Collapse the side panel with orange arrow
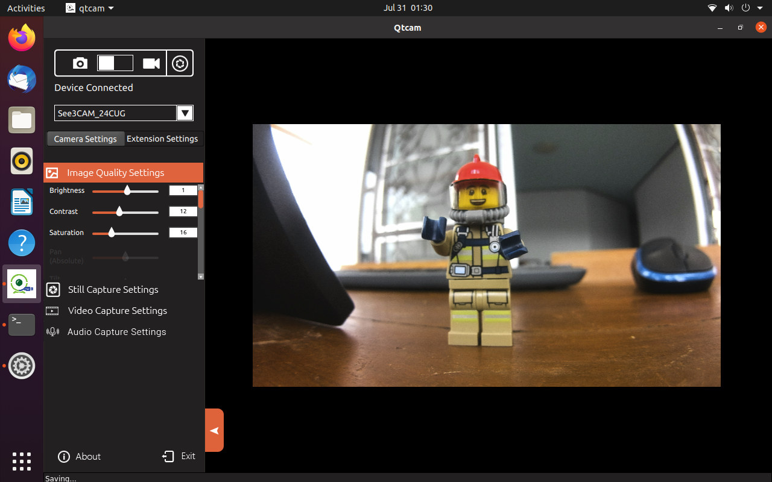Viewport: 772px width, 482px height. (214, 430)
